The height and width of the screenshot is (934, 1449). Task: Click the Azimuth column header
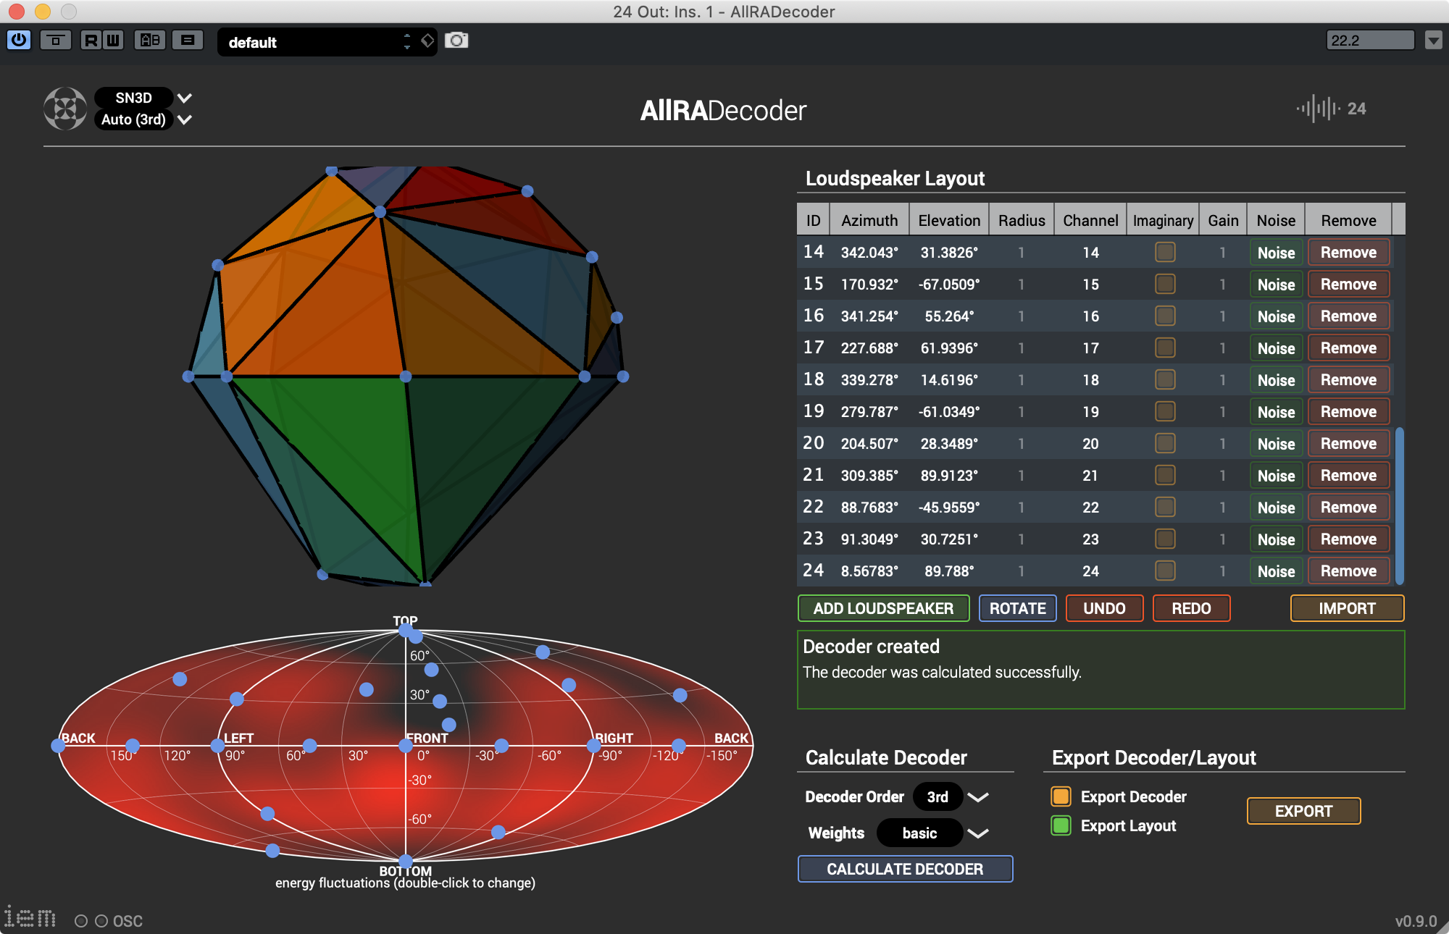pyautogui.click(x=869, y=220)
